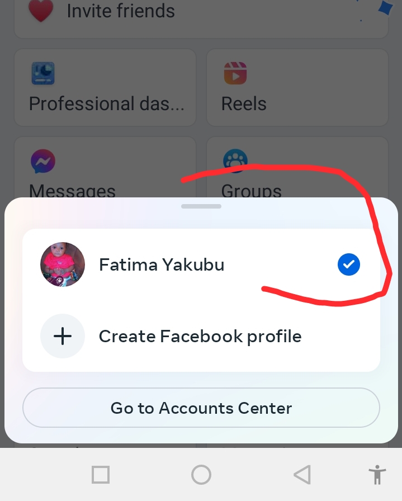
Task: Open the Messenger lightning bubble icon
Action: pyautogui.click(x=43, y=162)
